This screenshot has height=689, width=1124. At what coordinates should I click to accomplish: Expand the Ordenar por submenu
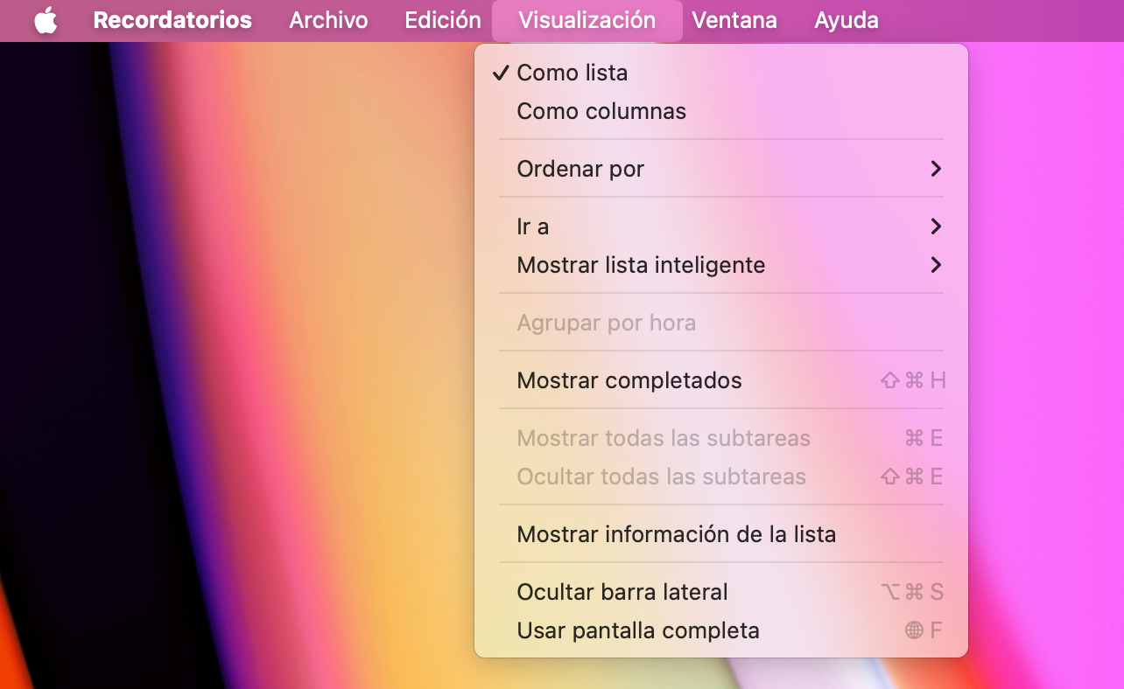pyautogui.click(x=580, y=169)
